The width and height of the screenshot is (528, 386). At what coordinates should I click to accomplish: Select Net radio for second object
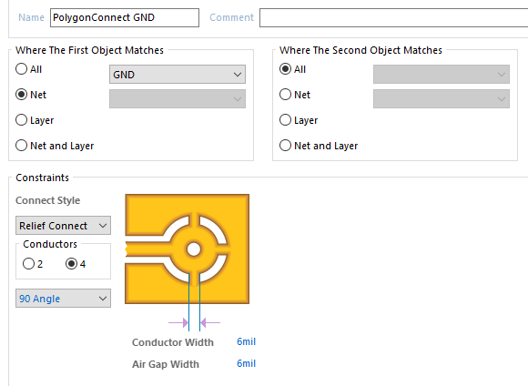(x=295, y=95)
